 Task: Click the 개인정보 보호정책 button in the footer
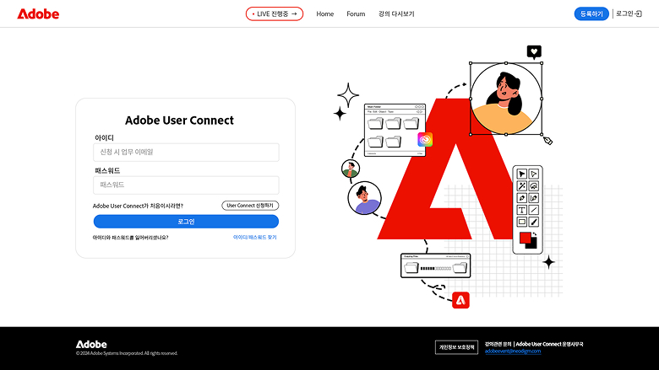(x=456, y=347)
